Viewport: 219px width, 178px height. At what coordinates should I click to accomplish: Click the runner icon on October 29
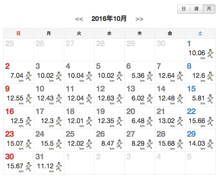pos(210,144)
